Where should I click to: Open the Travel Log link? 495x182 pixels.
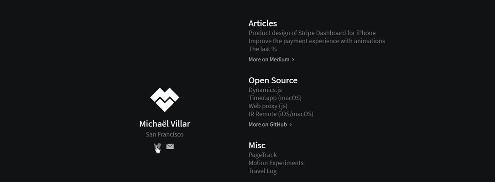pos(263,171)
